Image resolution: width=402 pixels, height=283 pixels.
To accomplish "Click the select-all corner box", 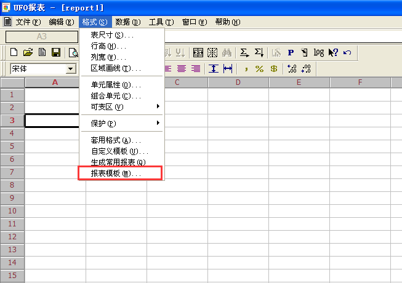I will tap(12, 82).
